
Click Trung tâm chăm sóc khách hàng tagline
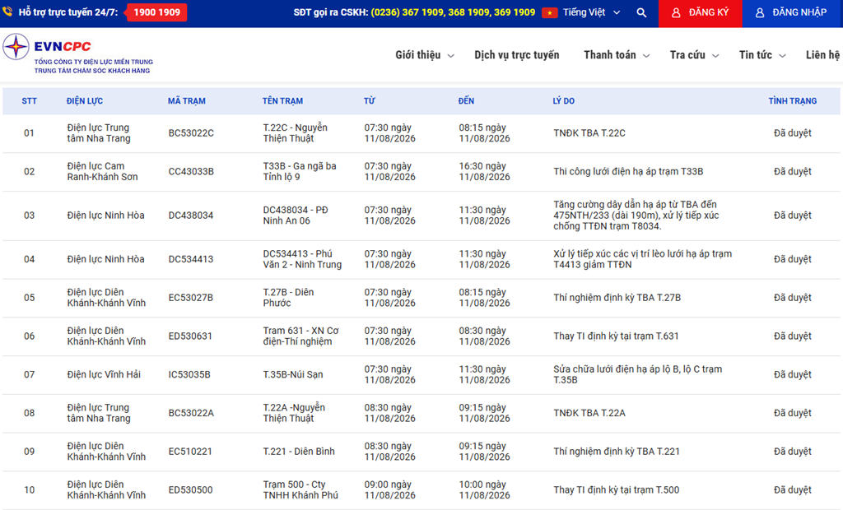[x=92, y=71]
